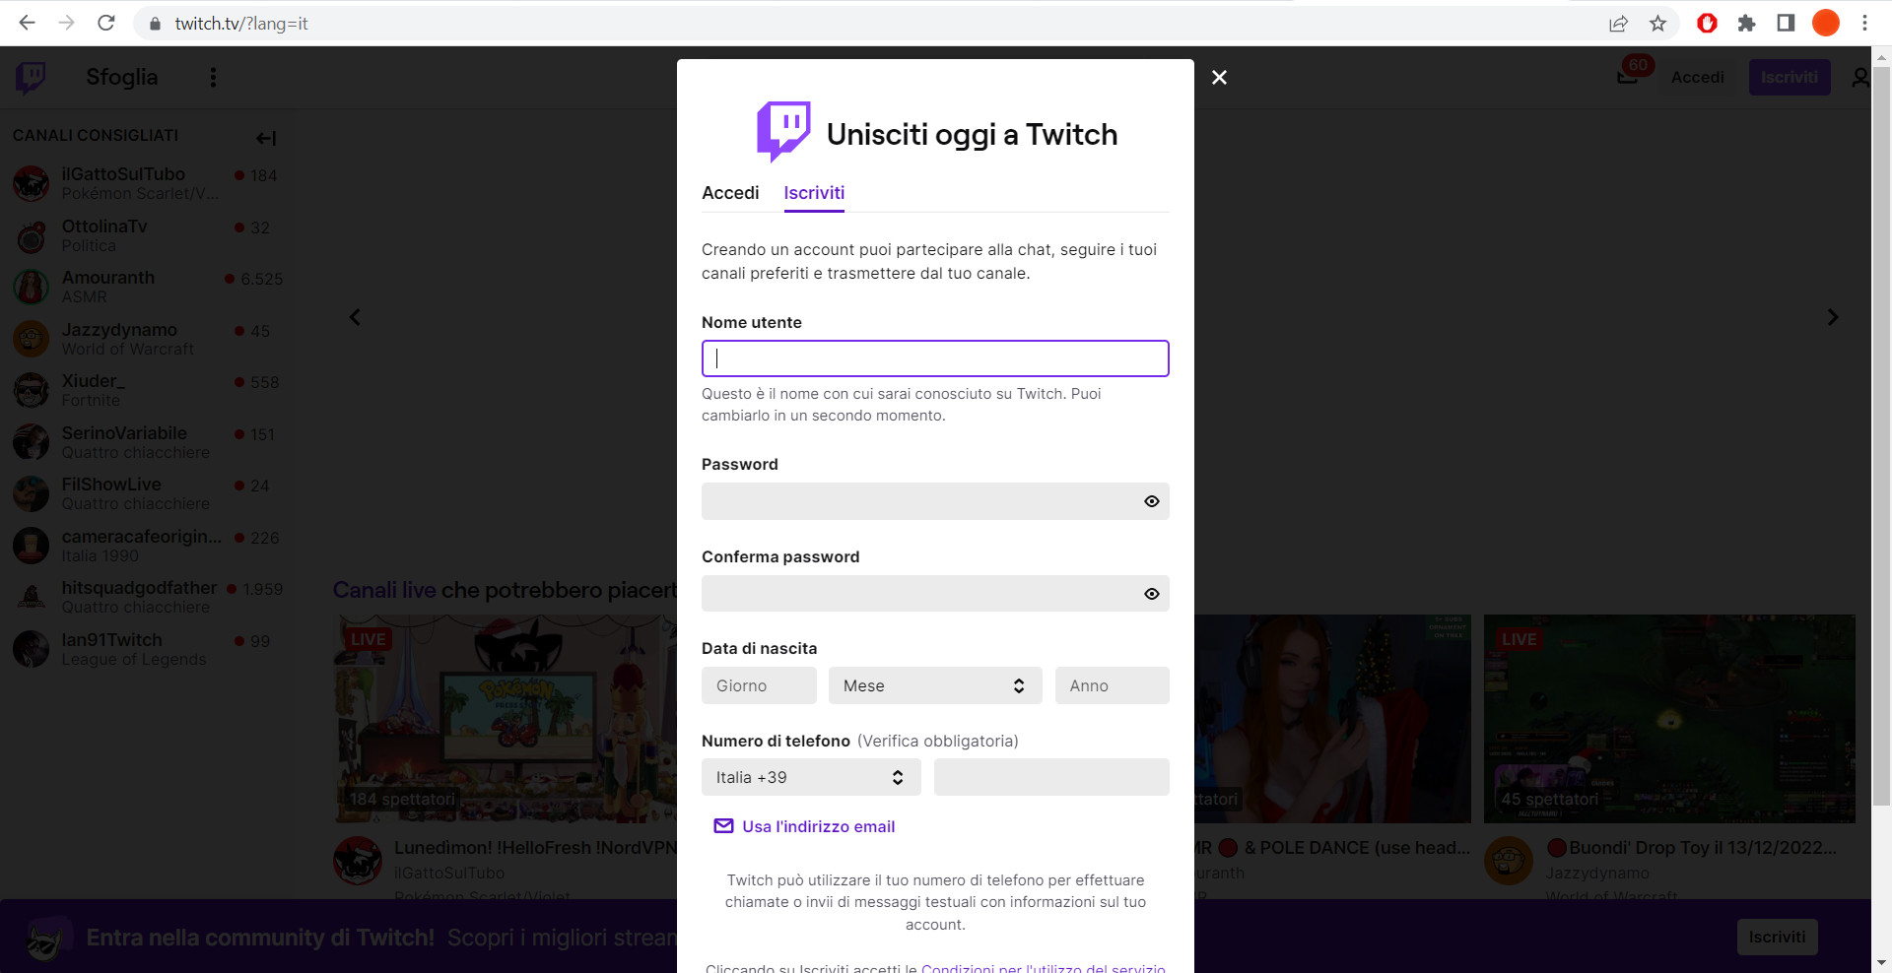Show the Password field contents with the eye icon
The height and width of the screenshot is (973, 1892).
click(1151, 501)
